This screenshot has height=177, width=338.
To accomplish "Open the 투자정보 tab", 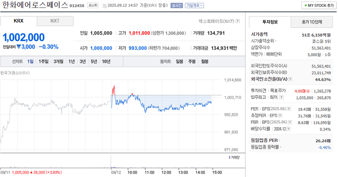I will click(270, 22).
